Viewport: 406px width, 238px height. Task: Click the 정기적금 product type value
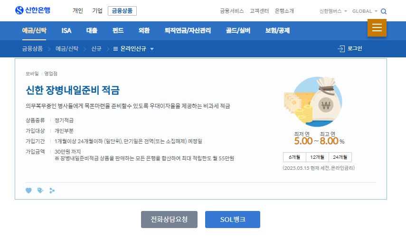pos(64,120)
